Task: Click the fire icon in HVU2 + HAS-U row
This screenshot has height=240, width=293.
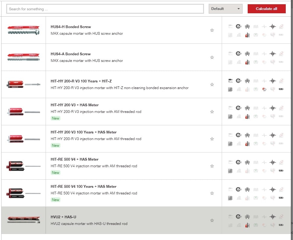Action: 247,225
